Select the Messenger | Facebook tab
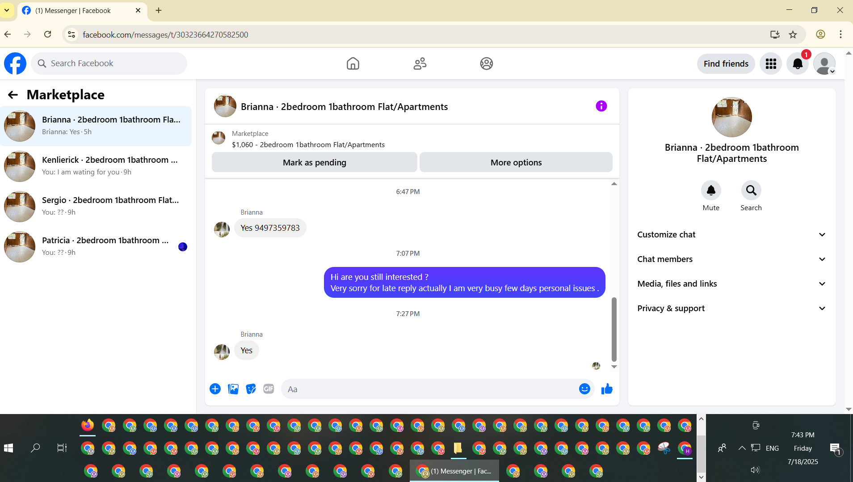 coord(82,10)
